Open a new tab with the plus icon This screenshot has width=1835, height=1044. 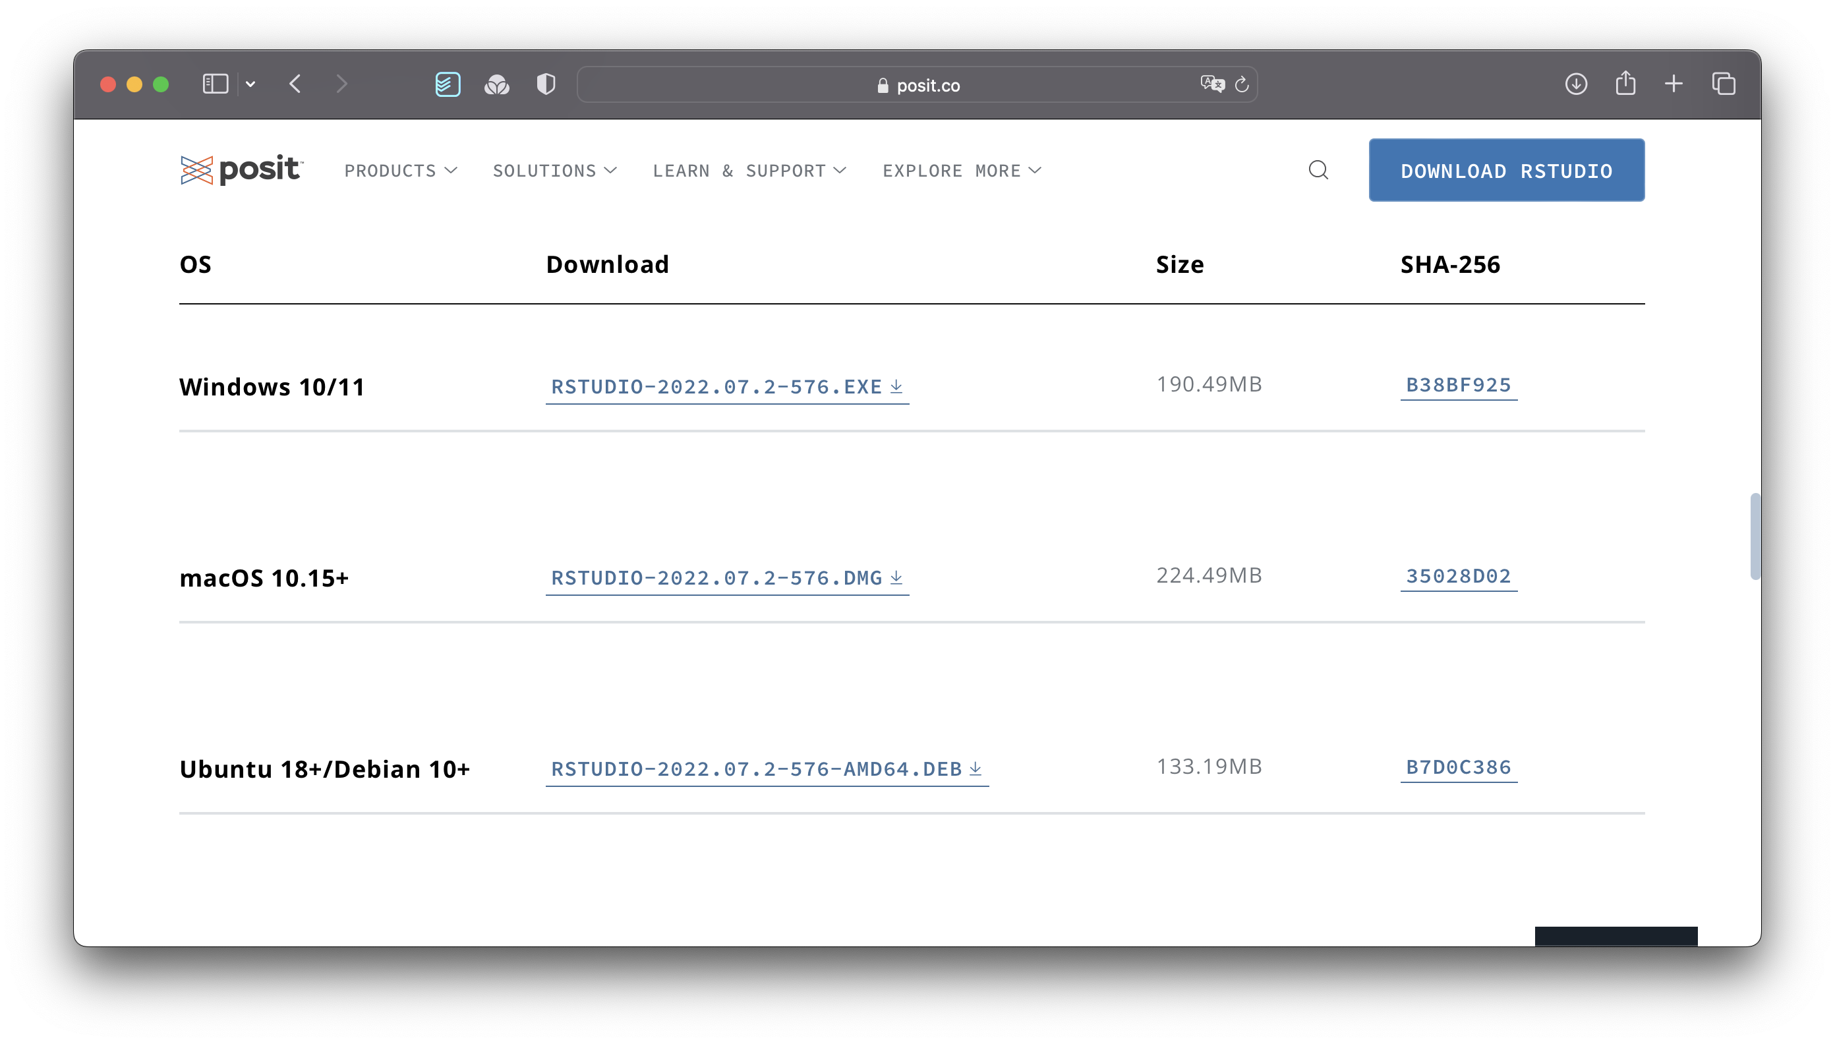tap(1674, 84)
